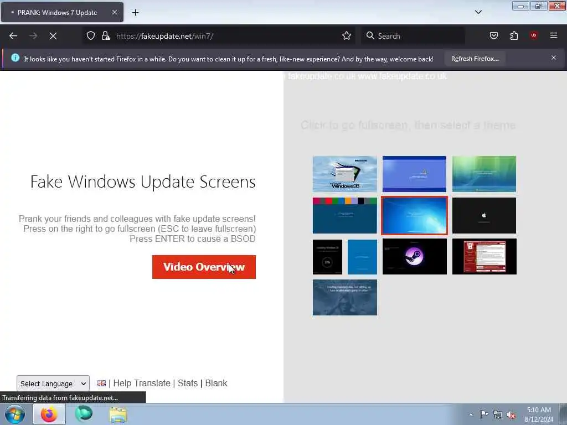Click the greyed-out forward navigation arrow
The height and width of the screenshot is (425, 567).
[33, 36]
